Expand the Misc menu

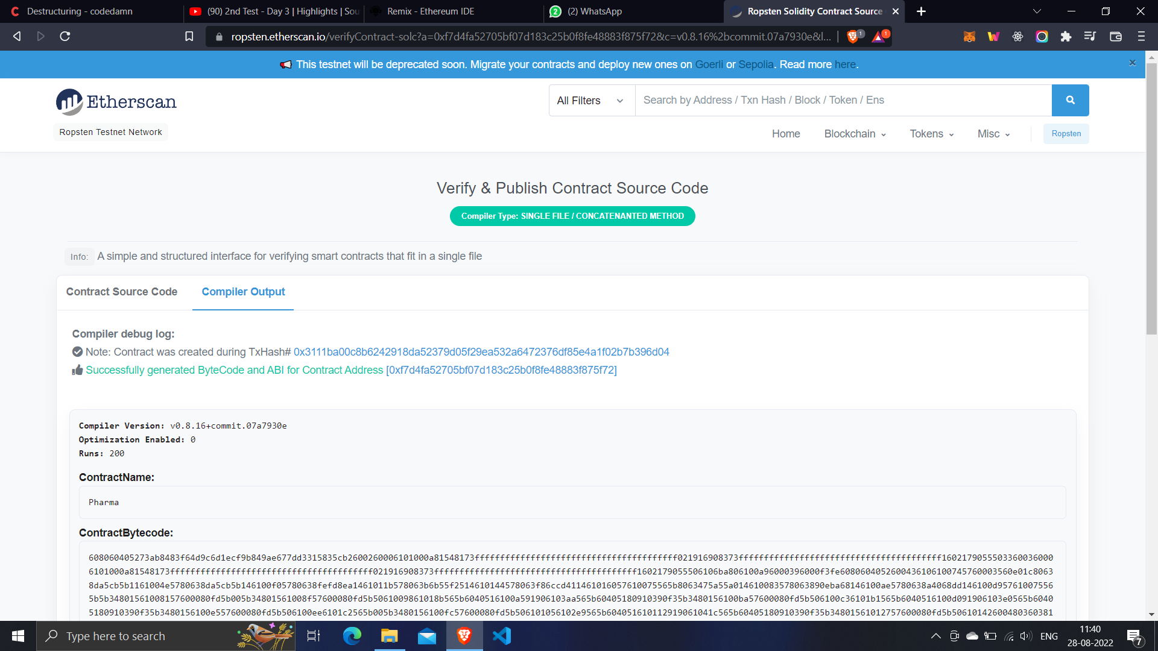994,134
